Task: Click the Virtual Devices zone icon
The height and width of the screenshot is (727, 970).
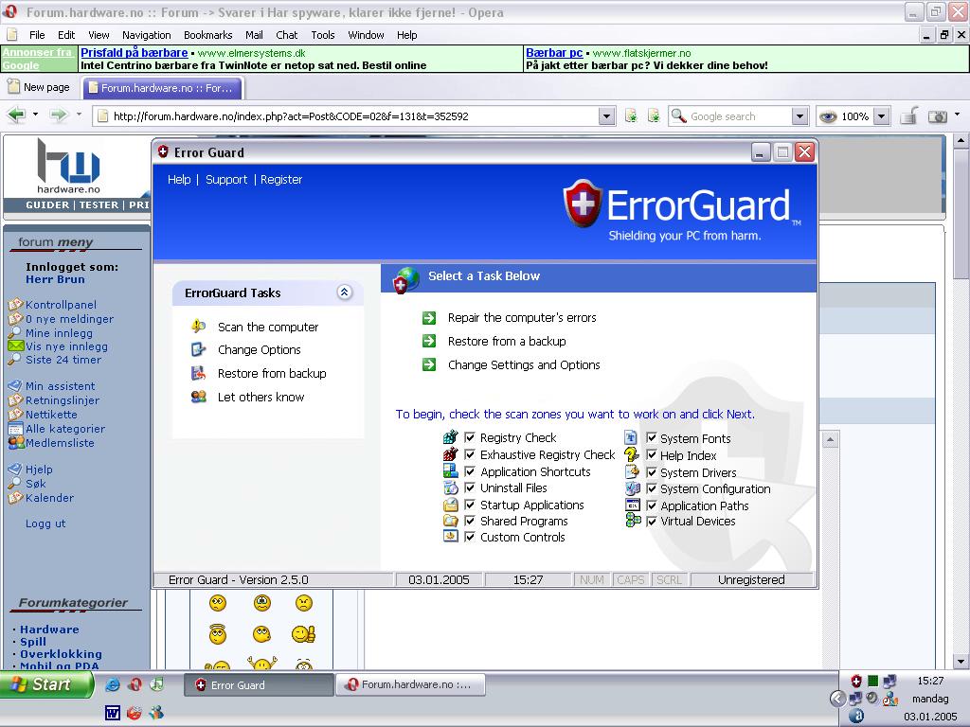Action: [x=632, y=521]
